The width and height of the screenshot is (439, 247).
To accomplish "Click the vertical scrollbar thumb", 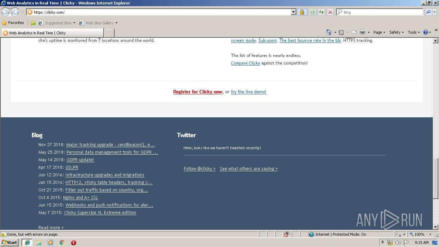I will point(436,178).
